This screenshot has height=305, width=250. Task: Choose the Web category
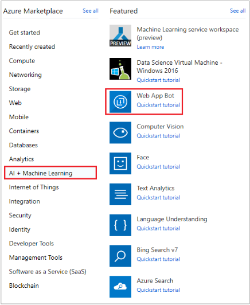pos(15,103)
